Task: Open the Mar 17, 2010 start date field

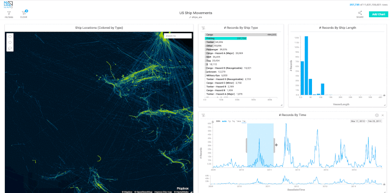Action: (358, 121)
